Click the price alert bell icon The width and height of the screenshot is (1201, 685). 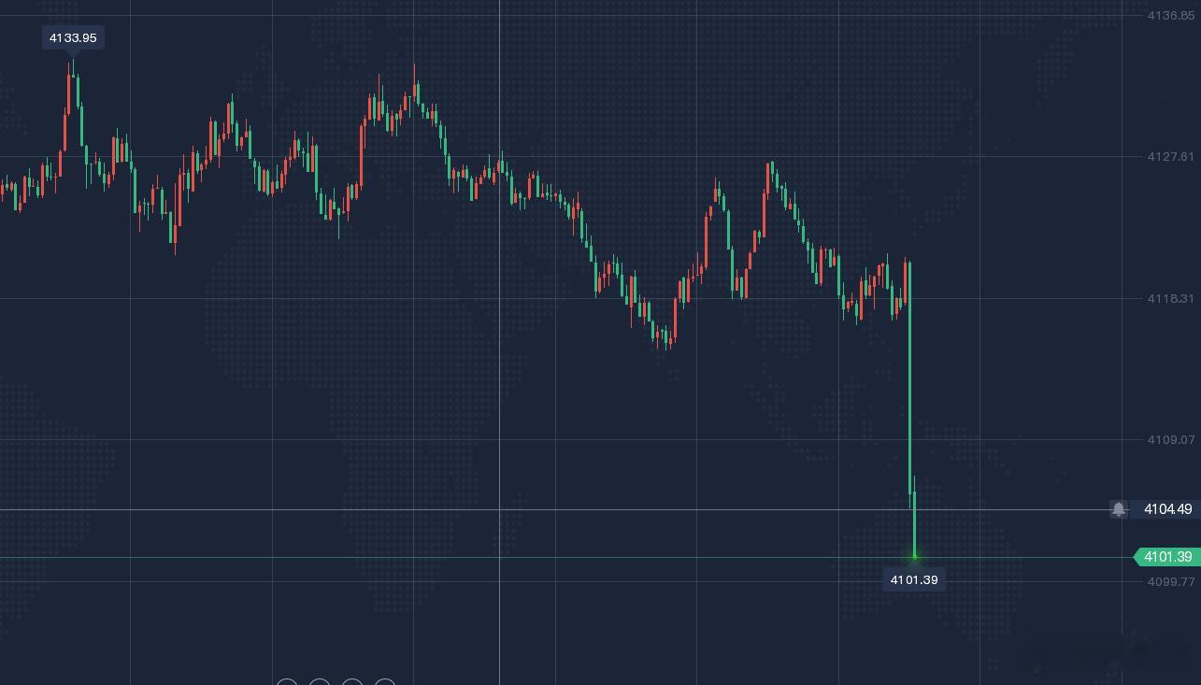click(x=1119, y=509)
